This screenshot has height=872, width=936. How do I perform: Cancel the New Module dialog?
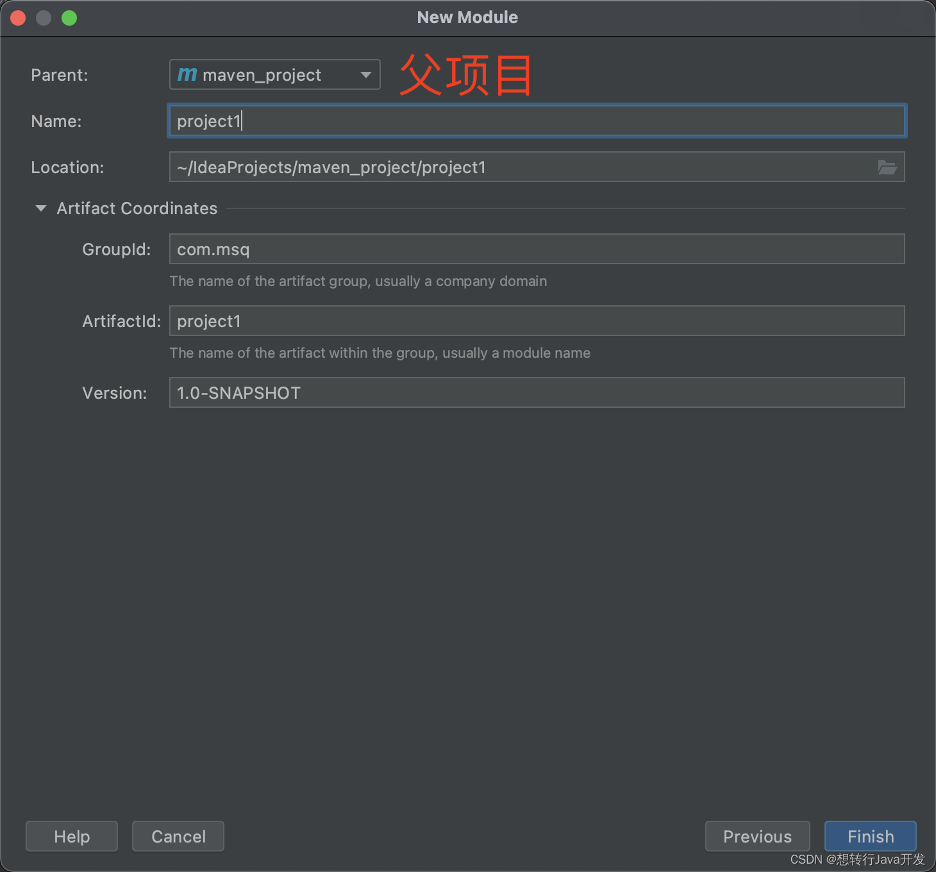coord(178,836)
